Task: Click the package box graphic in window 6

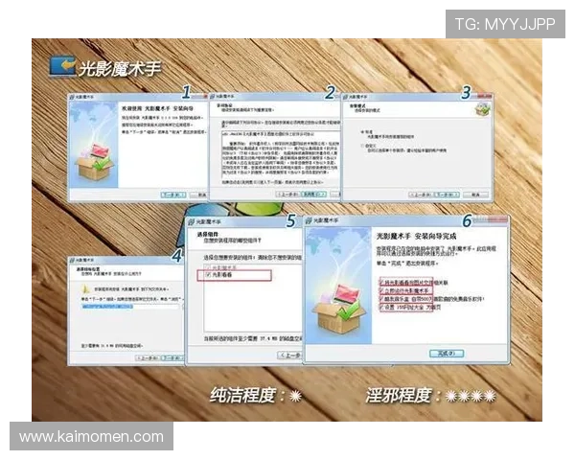Action: pos(339,309)
